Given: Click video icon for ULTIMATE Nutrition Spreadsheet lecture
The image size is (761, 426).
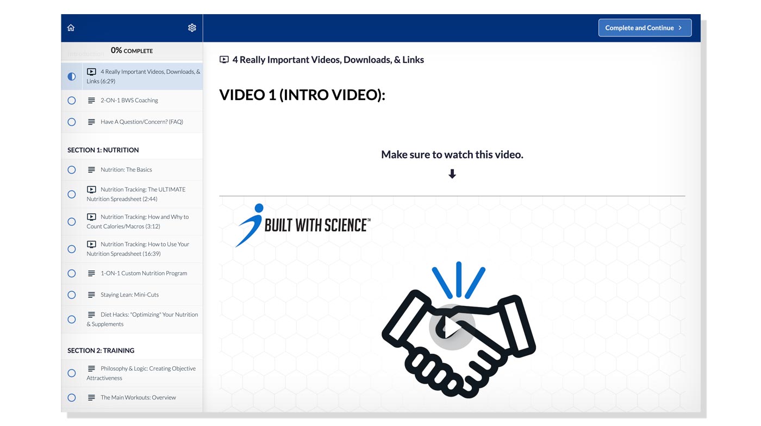Looking at the screenshot, I should click(91, 190).
